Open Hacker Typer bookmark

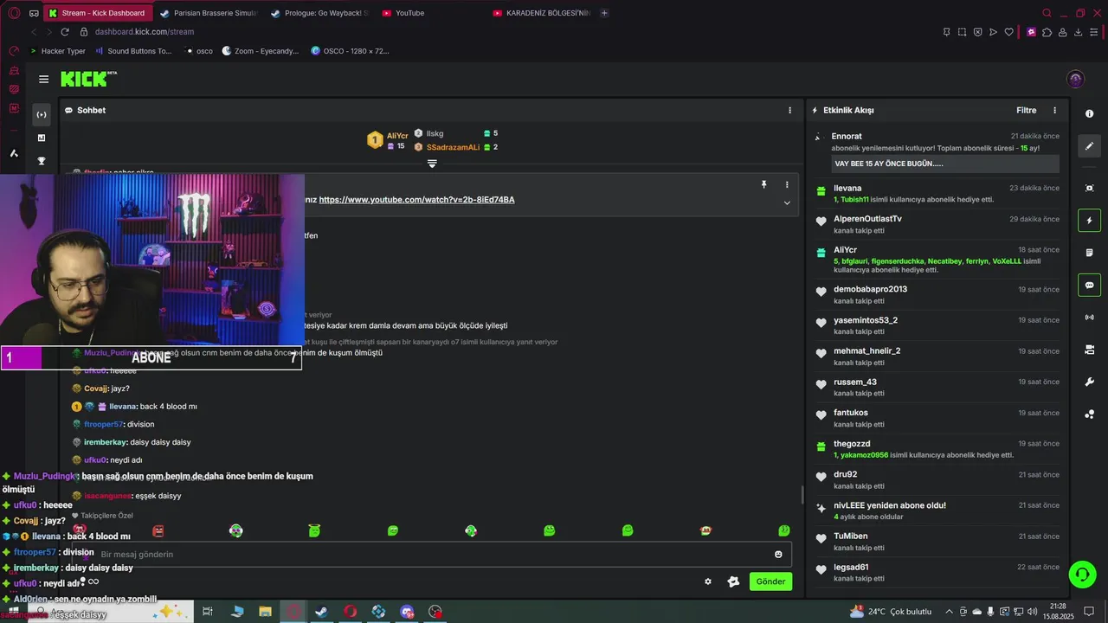pyautogui.click(x=57, y=51)
